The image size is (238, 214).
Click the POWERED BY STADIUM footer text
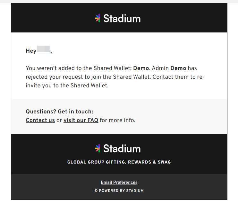click(x=121, y=191)
